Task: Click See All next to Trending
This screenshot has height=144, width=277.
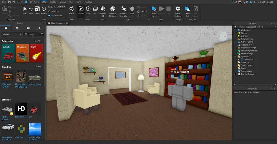Action: 38,67
